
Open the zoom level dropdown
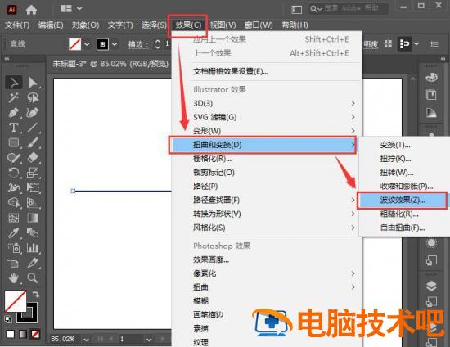coord(86,340)
